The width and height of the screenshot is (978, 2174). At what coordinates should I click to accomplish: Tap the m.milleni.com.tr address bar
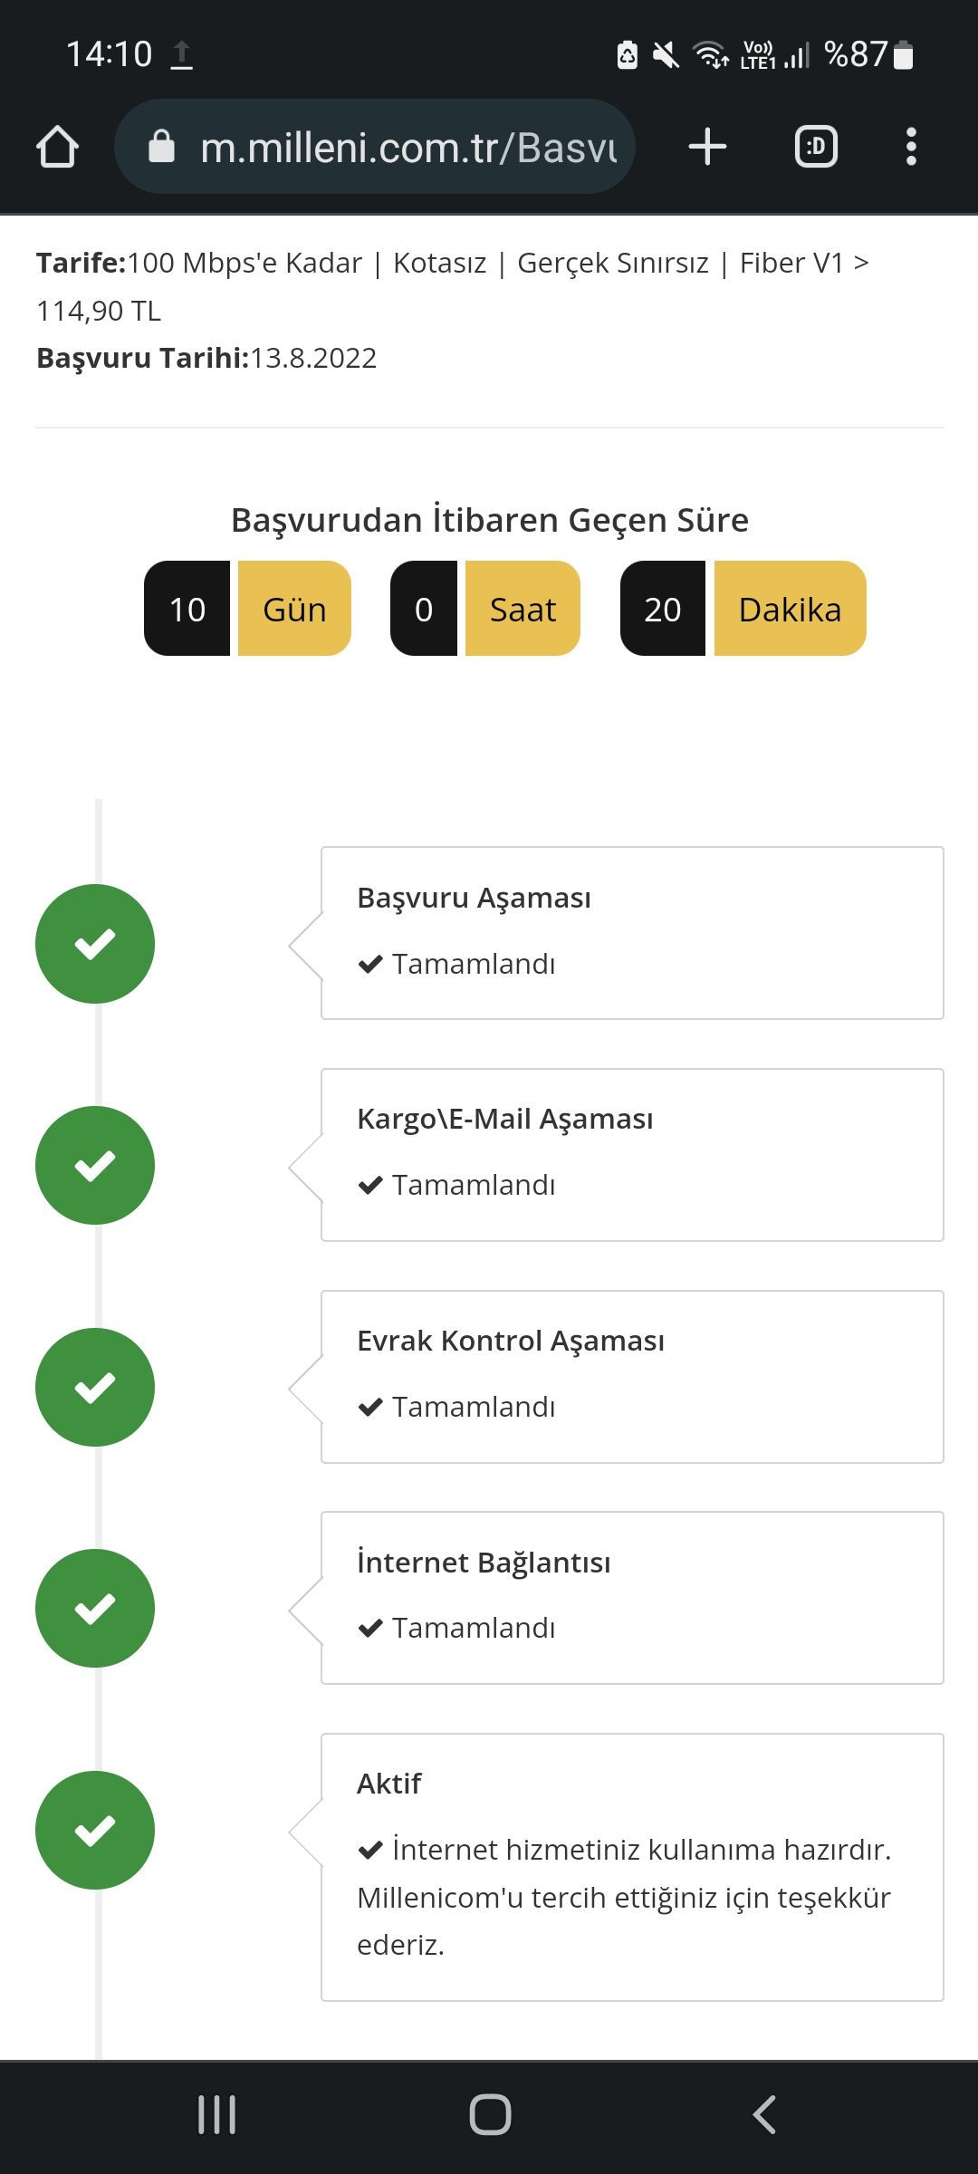375,147
